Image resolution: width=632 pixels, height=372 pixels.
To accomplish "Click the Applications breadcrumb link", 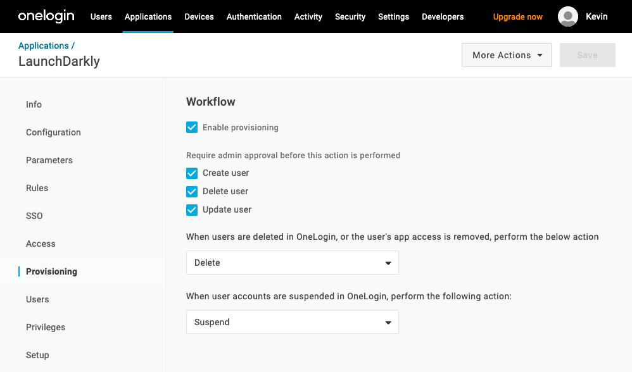I will 43,46.
